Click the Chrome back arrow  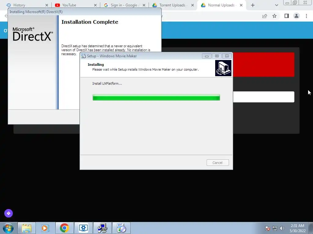[x=6, y=16]
